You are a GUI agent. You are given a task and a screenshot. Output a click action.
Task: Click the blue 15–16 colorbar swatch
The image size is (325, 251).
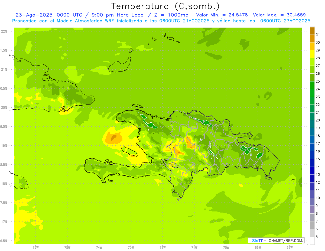(312, 155)
